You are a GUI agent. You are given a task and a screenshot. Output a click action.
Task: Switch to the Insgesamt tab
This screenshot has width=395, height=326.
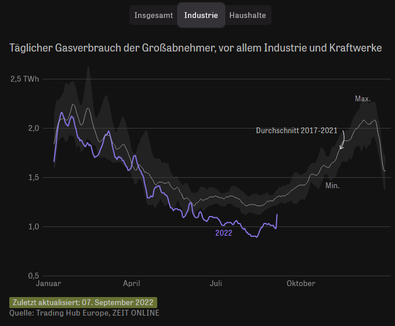tap(153, 15)
